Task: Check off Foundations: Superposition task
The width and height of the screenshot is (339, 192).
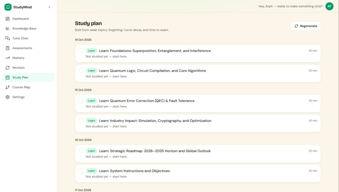Action: (81, 50)
